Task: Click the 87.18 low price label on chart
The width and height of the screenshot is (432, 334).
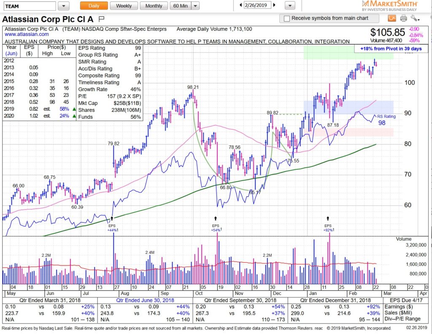Action: [x=333, y=125]
